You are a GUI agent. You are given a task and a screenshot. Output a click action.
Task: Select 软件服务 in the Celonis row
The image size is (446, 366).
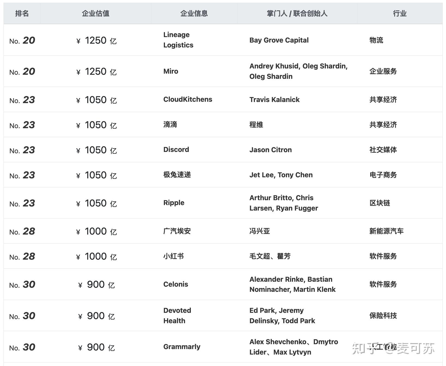pos(383,284)
